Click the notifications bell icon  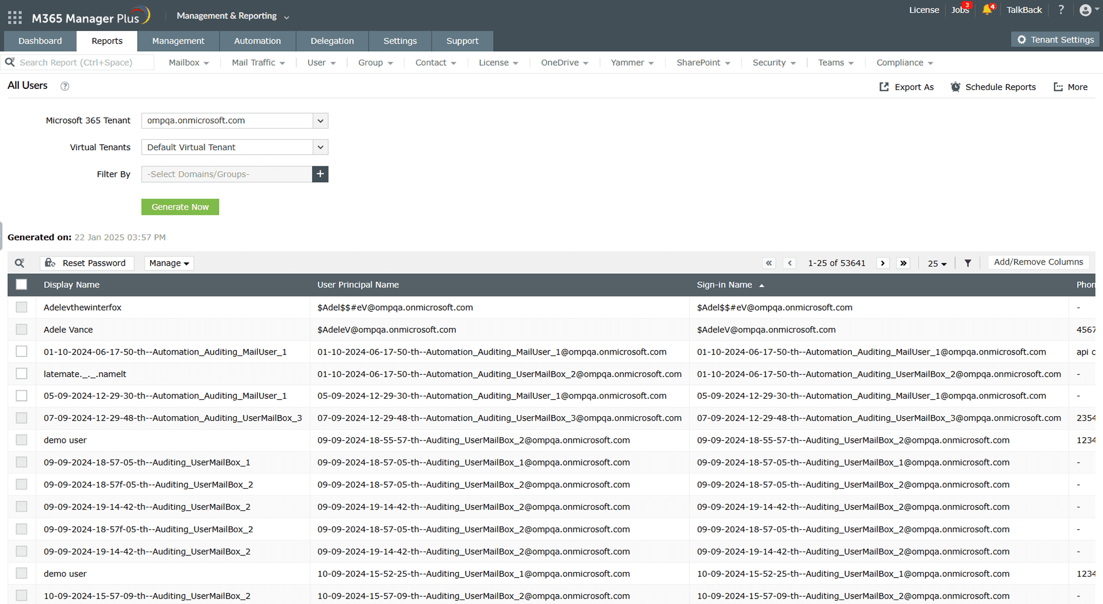pos(987,10)
